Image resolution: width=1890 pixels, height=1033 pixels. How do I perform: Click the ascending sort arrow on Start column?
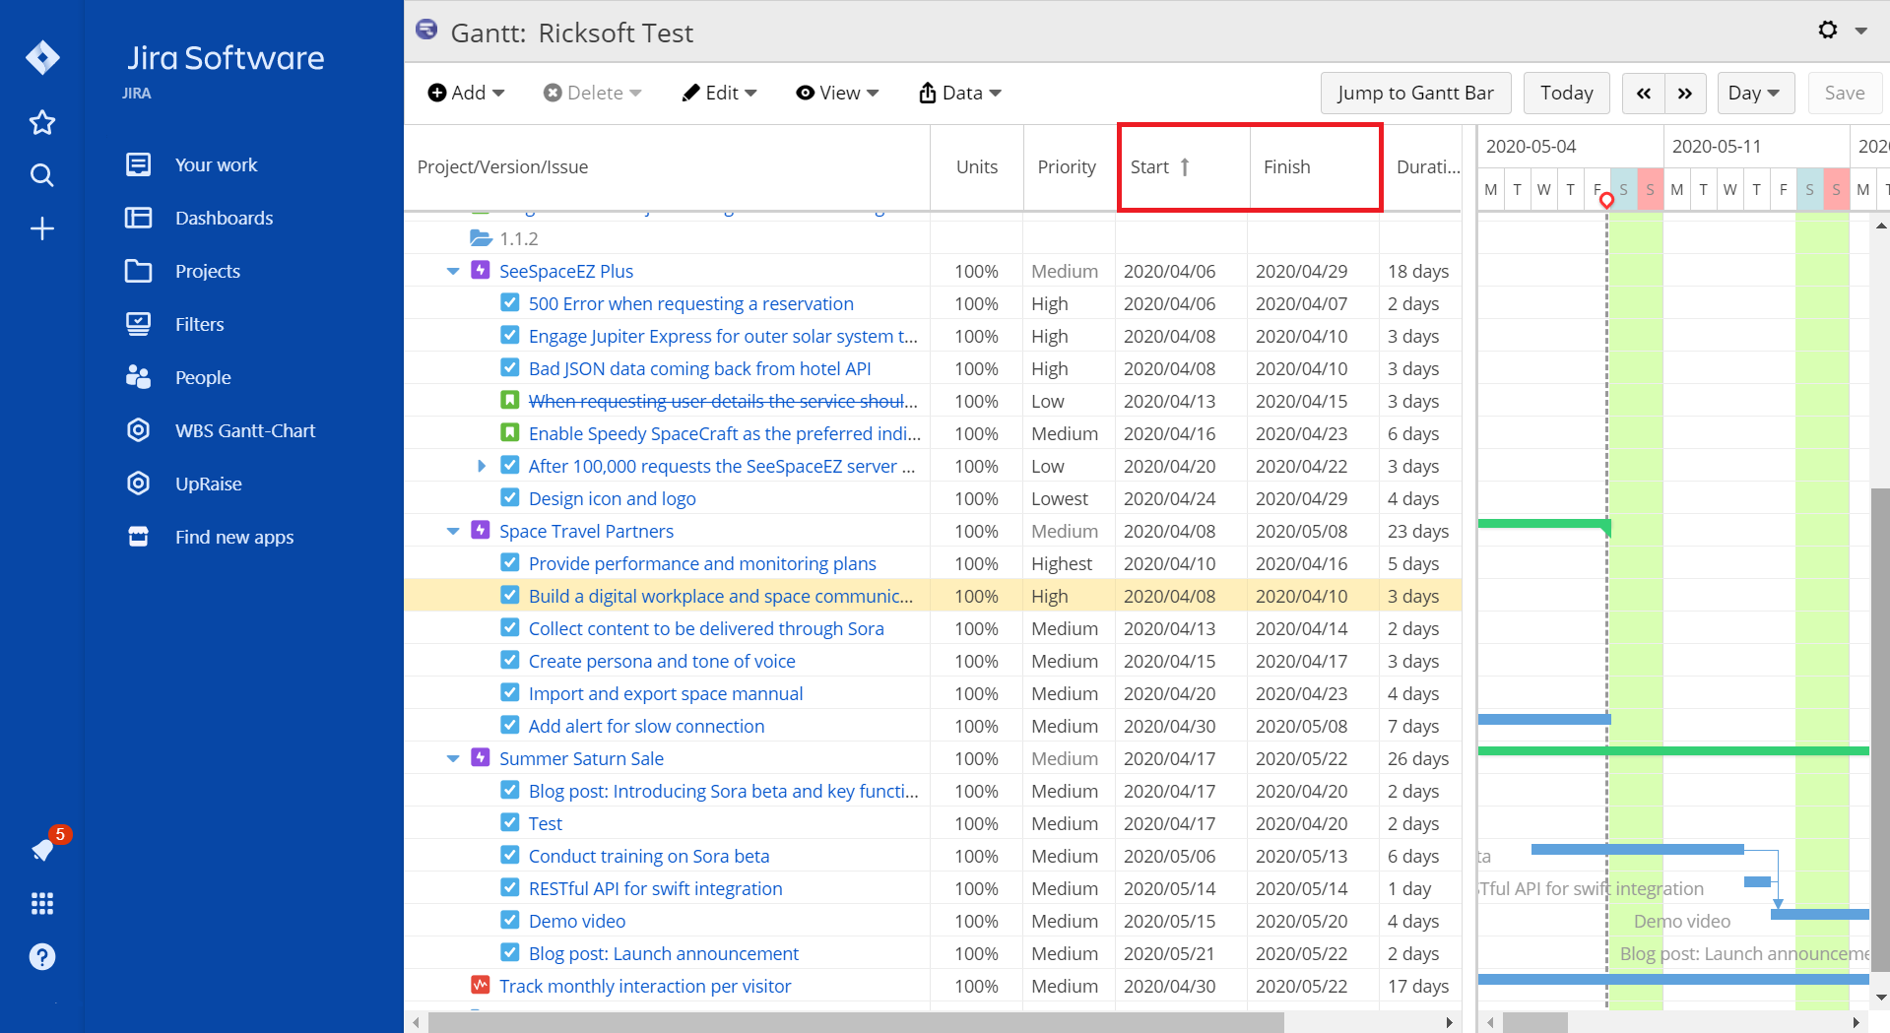[x=1185, y=167]
